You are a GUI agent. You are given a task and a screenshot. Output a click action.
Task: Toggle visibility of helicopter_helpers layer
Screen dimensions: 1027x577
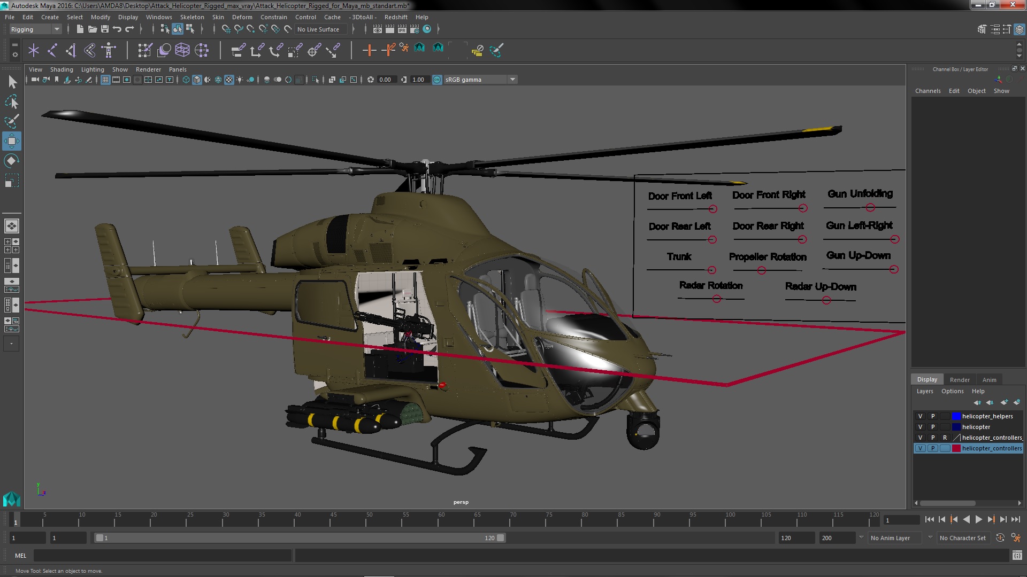point(920,416)
